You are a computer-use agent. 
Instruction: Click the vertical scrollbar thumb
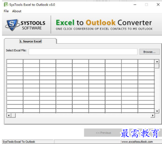tap(157, 66)
